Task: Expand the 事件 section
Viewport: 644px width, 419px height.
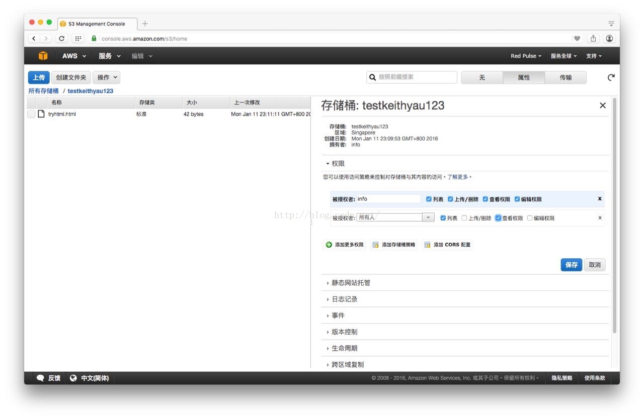Action: point(336,316)
